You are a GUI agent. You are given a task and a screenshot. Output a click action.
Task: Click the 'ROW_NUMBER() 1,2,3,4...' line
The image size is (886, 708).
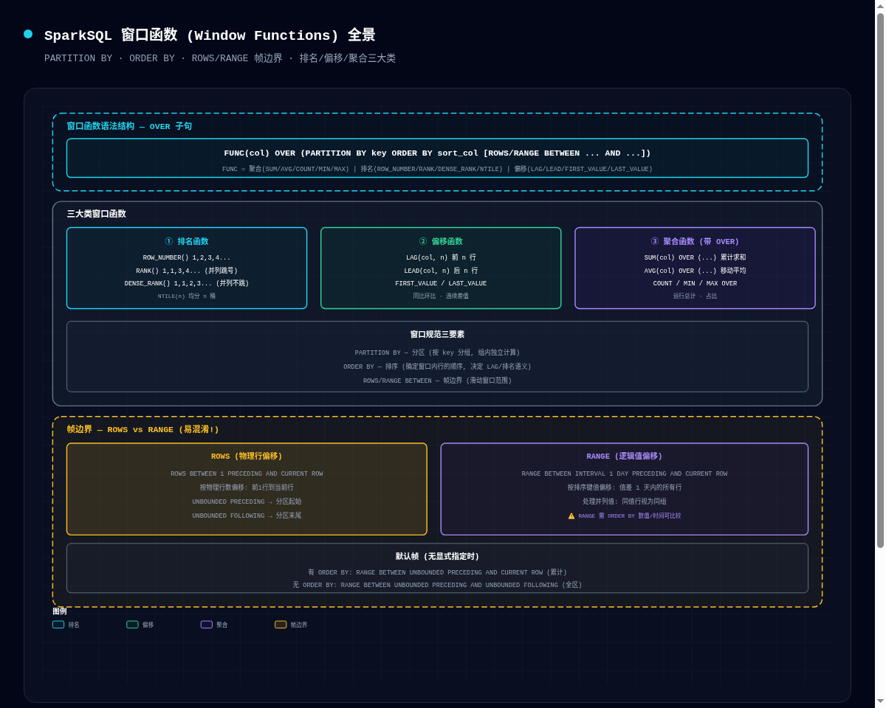pos(187,258)
